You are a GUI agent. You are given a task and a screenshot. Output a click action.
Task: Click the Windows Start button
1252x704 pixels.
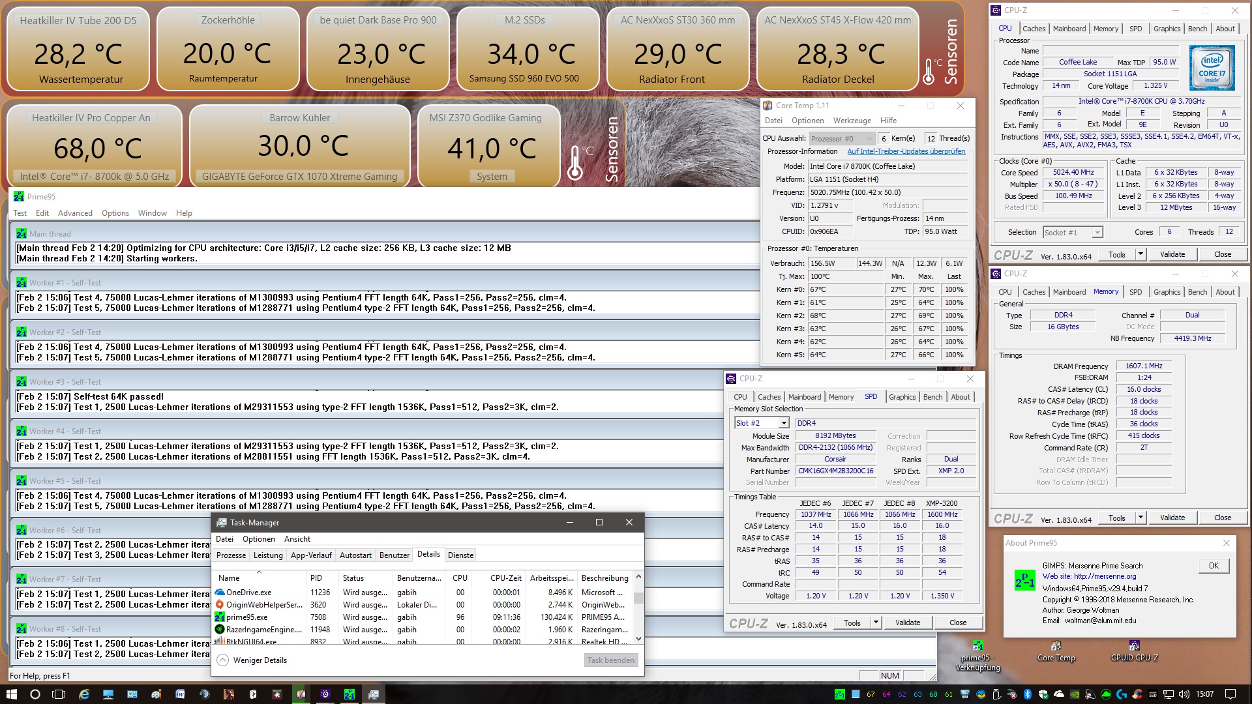click(11, 694)
